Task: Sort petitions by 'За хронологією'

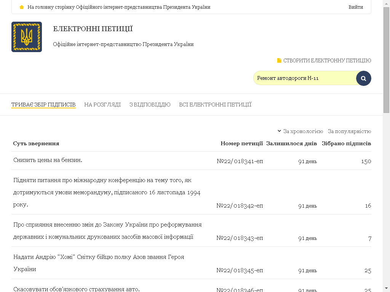Action: click(x=303, y=131)
